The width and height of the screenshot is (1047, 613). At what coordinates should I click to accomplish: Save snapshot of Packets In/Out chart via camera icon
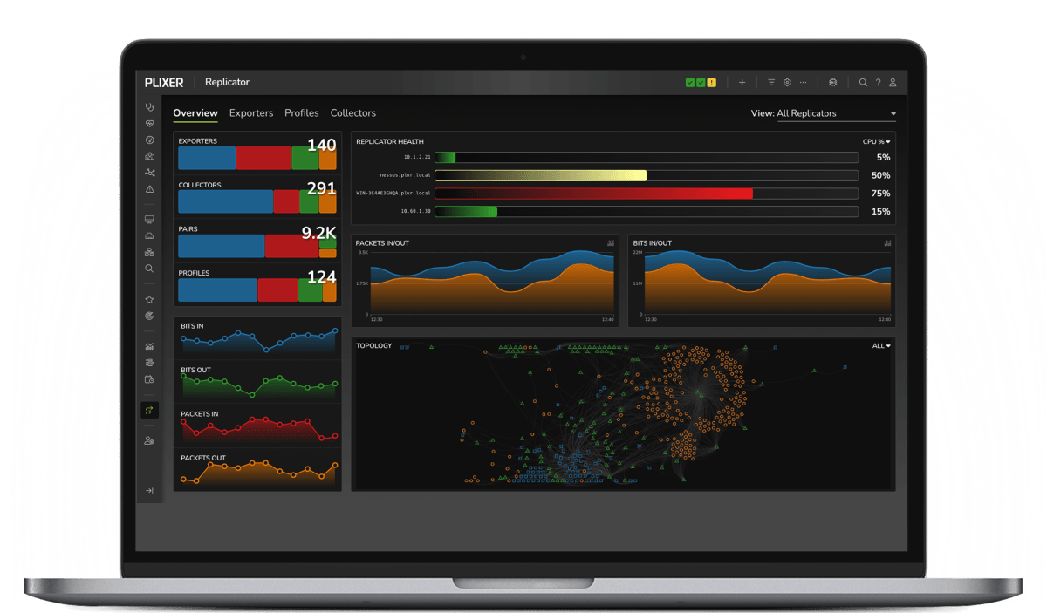pyautogui.click(x=611, y=243)
